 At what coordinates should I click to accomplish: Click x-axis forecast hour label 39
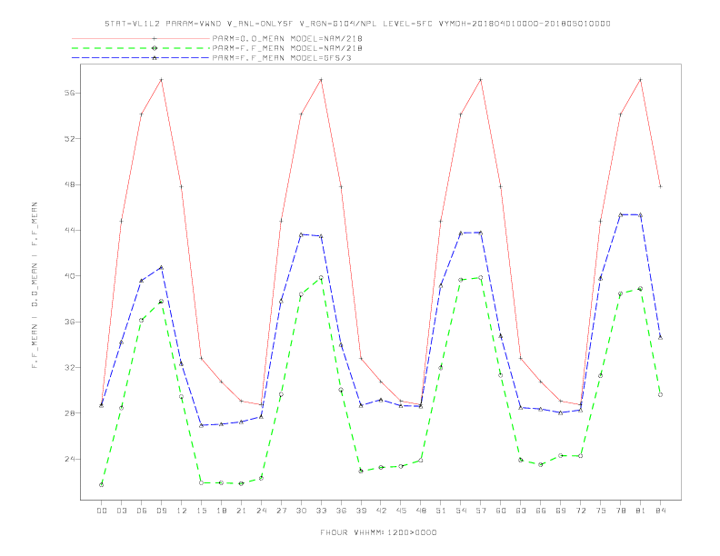361,511
